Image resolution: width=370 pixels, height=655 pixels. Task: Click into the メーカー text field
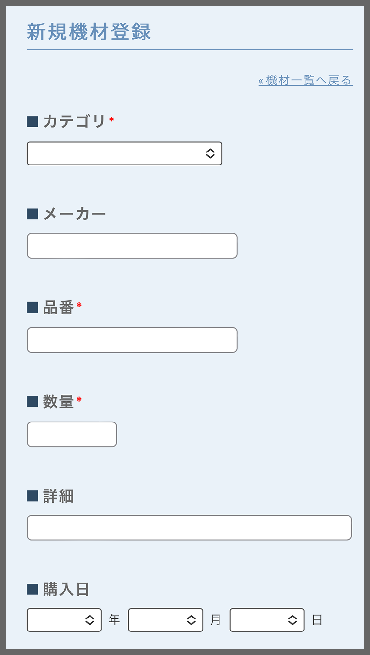point(132,246)
